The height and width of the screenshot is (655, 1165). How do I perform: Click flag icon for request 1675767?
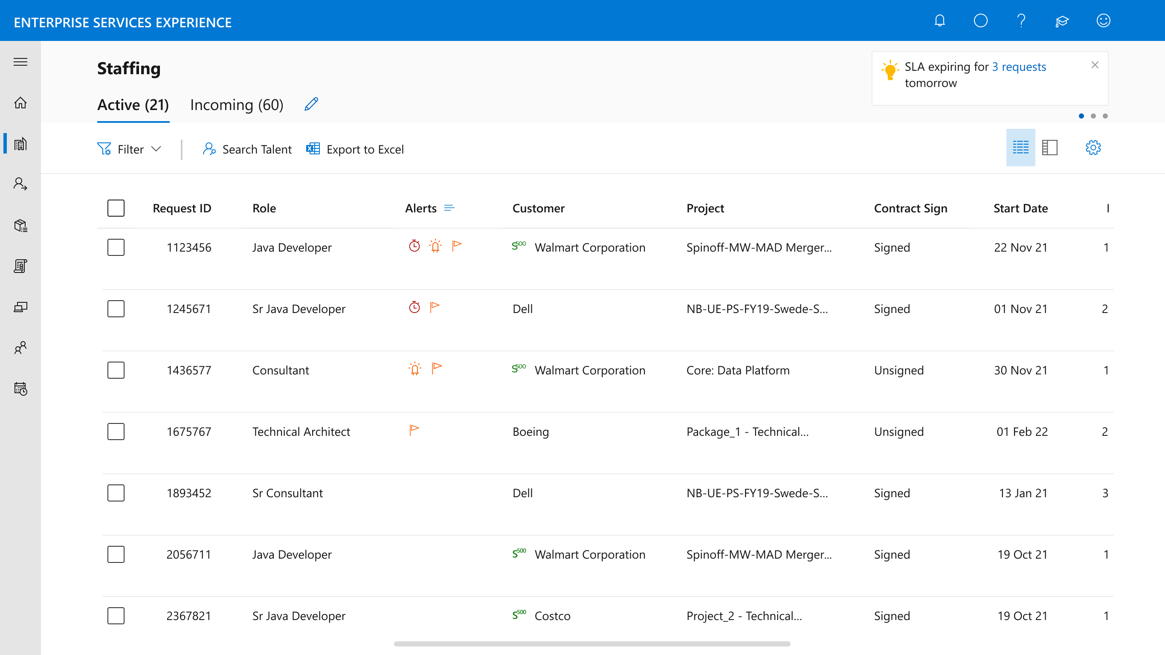[414, 430]
